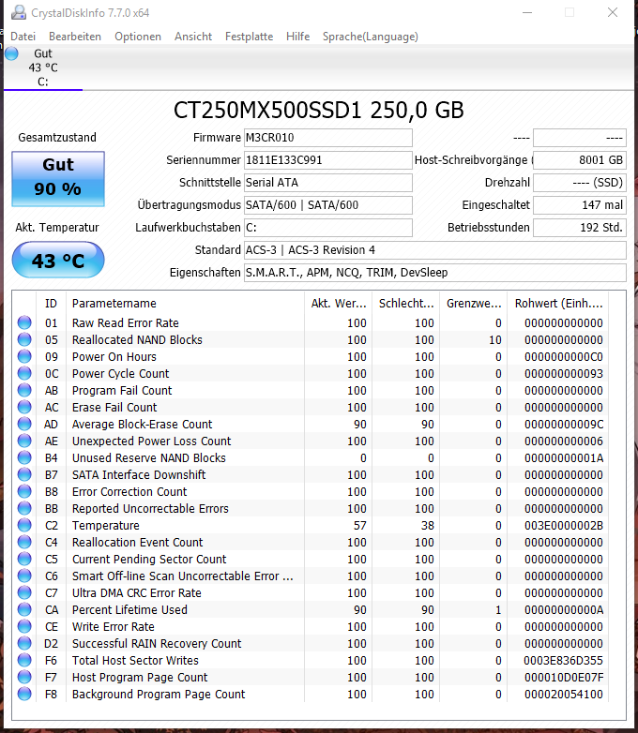Click the Grenzwert column header

coord(474,304)
